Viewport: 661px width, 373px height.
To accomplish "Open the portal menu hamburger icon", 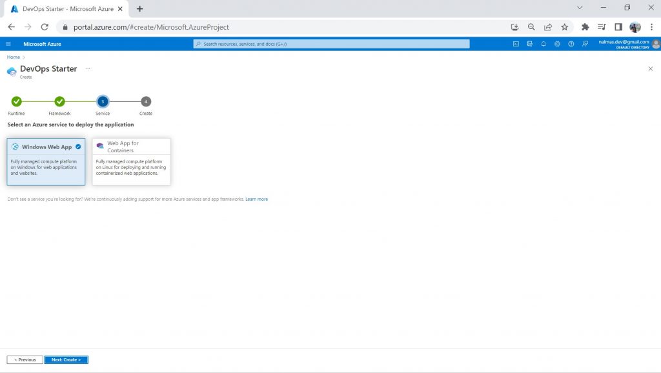I will [x=8, y=44].
